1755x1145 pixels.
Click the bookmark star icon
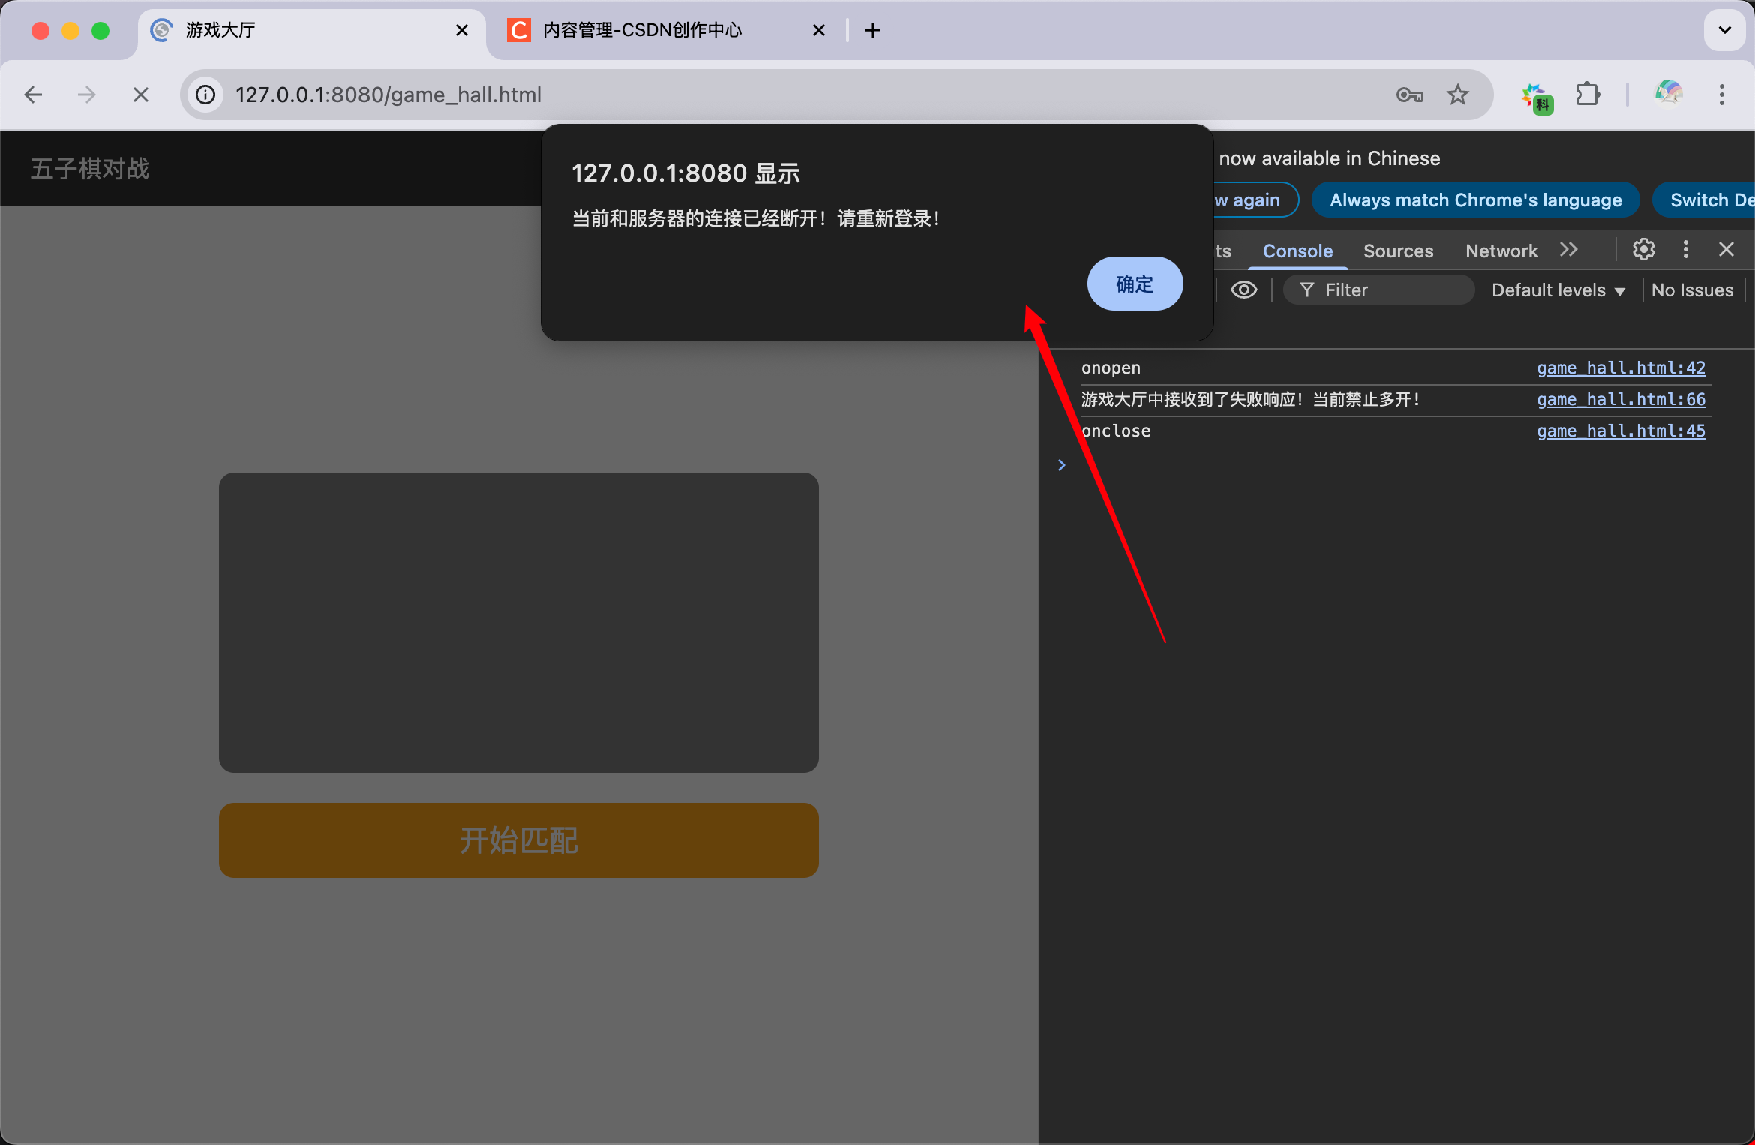pyautogui.click(x=1457, y=95)
